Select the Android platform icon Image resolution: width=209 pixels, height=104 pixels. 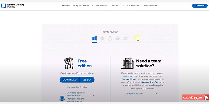[117, 38]
